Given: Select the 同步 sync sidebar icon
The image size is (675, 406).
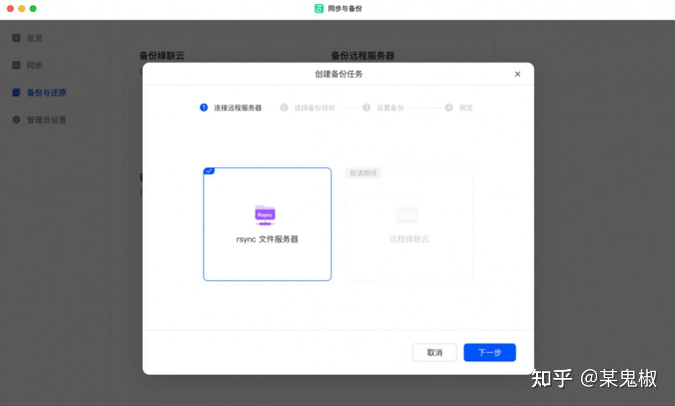Looking at the screenshot, I should pyautogui.click(x=31, y=65).
